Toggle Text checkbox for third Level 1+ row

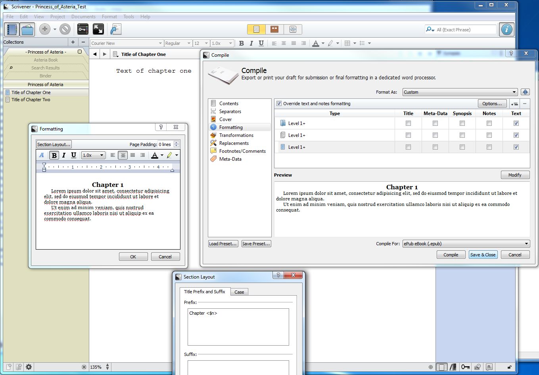coord(516,147)
